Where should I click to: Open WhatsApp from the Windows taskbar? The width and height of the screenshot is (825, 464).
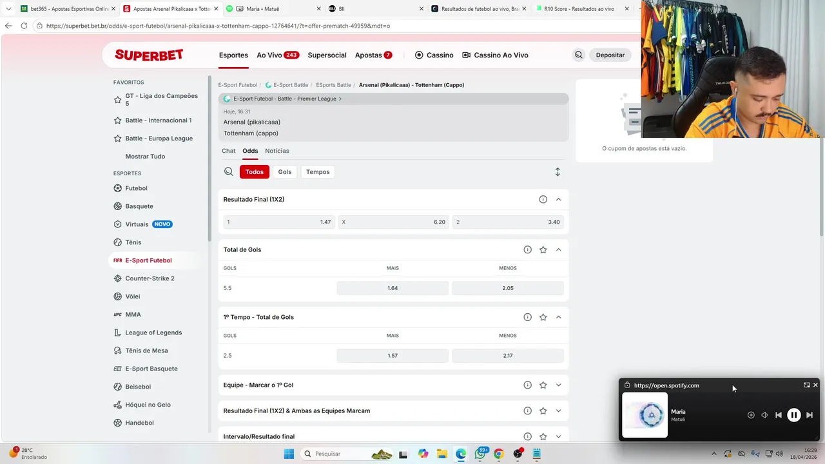pos(480,454)
